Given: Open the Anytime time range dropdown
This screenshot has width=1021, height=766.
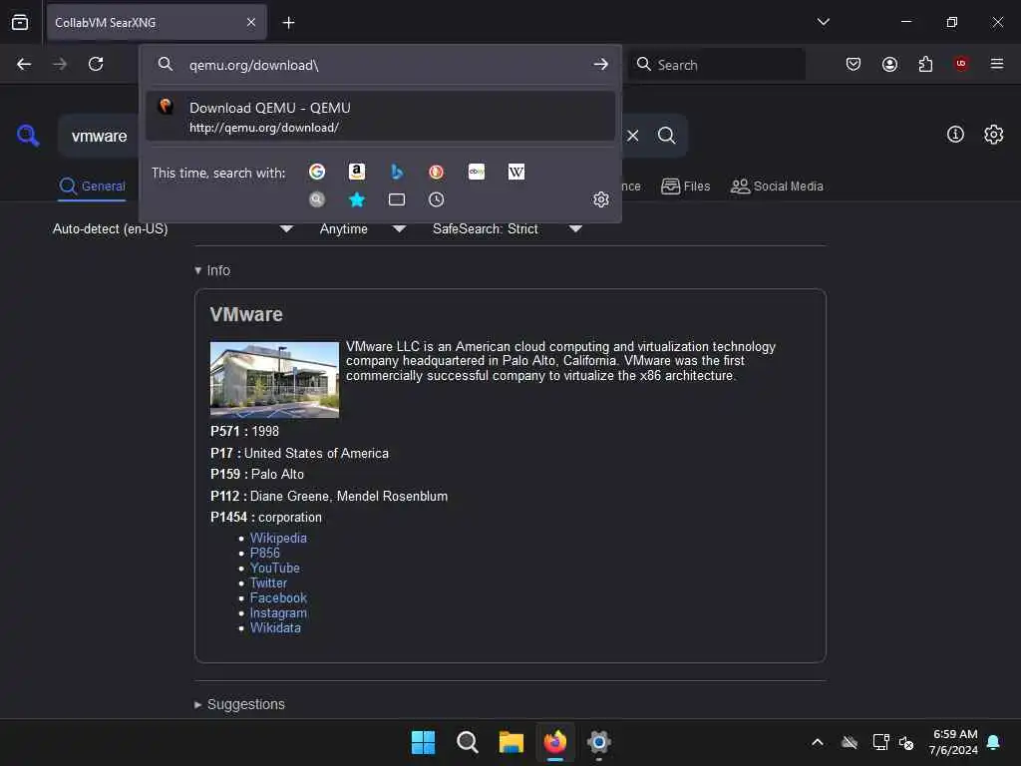Looking at the screenshot, I should (363, 229).
